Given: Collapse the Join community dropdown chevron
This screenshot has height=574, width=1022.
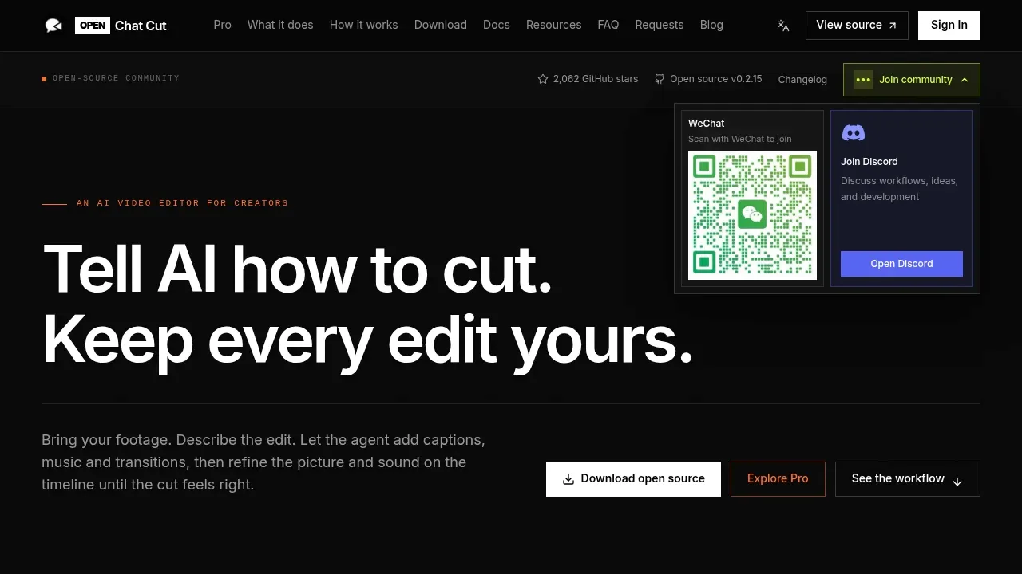Looking at the screenshot, I should pyautogui.click(x=965, y=80).
